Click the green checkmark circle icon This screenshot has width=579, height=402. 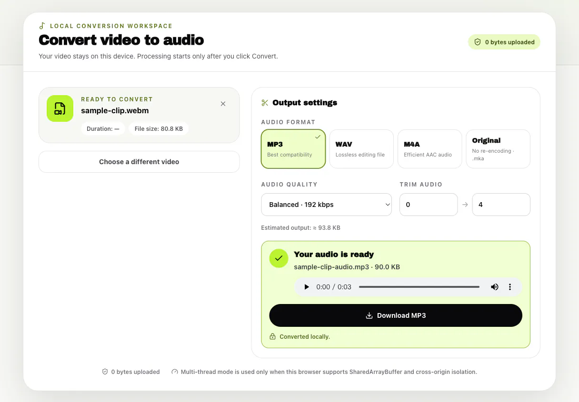pos(279,258)
